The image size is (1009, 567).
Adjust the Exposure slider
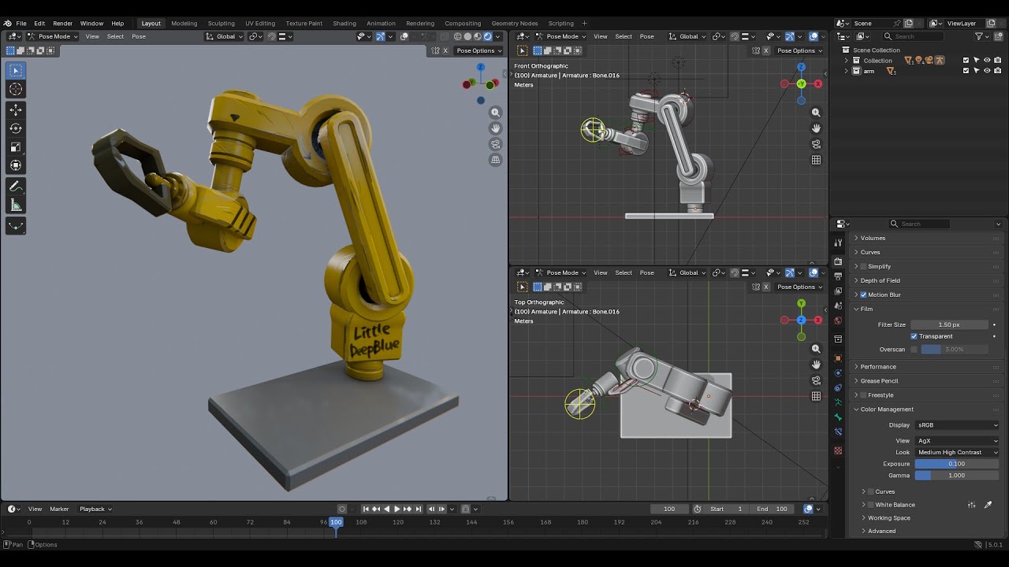tap(956, 464)
